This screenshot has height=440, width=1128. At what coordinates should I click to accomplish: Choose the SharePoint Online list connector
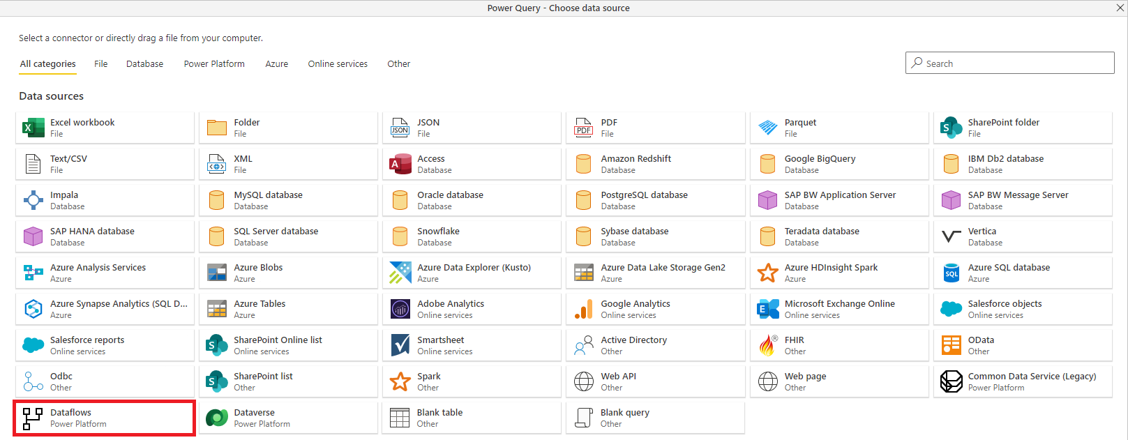288,345
